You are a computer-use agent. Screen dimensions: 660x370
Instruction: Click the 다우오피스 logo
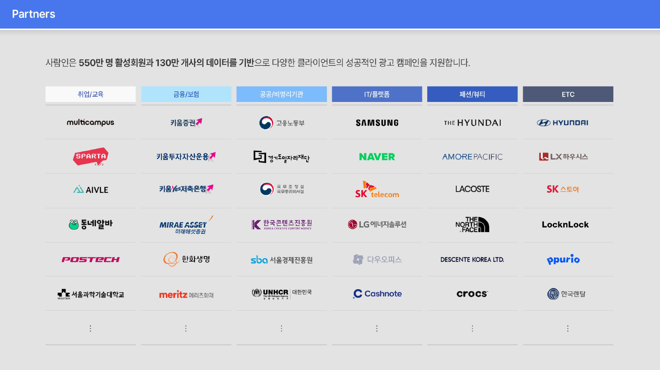click(x=377, y=259)
